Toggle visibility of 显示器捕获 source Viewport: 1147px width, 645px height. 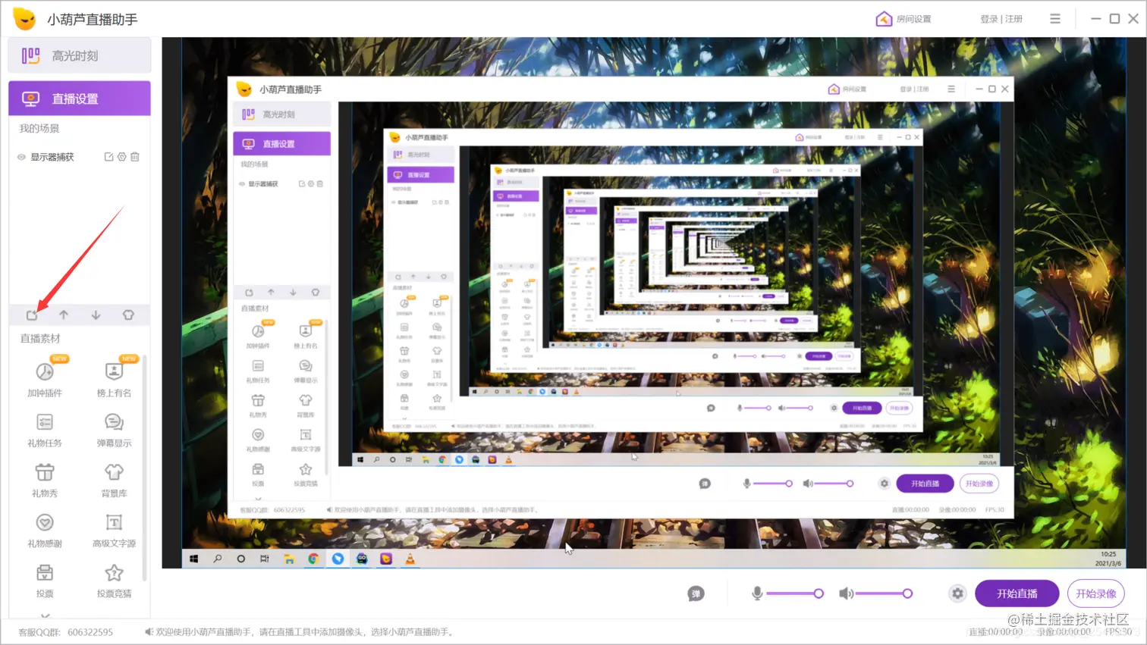21,157
